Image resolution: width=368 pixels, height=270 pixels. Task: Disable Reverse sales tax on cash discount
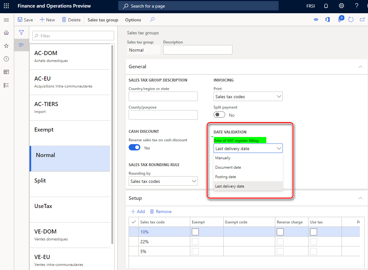click(x=134, y=147)
